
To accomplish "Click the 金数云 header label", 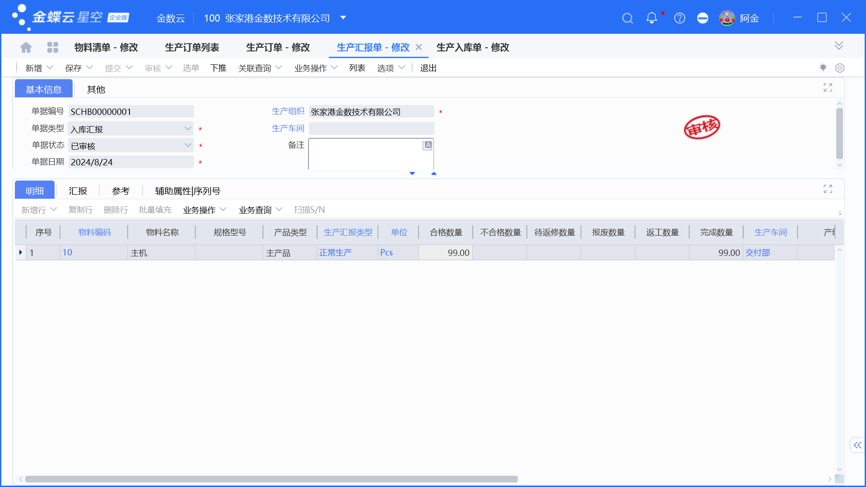I will click(170, 18).
